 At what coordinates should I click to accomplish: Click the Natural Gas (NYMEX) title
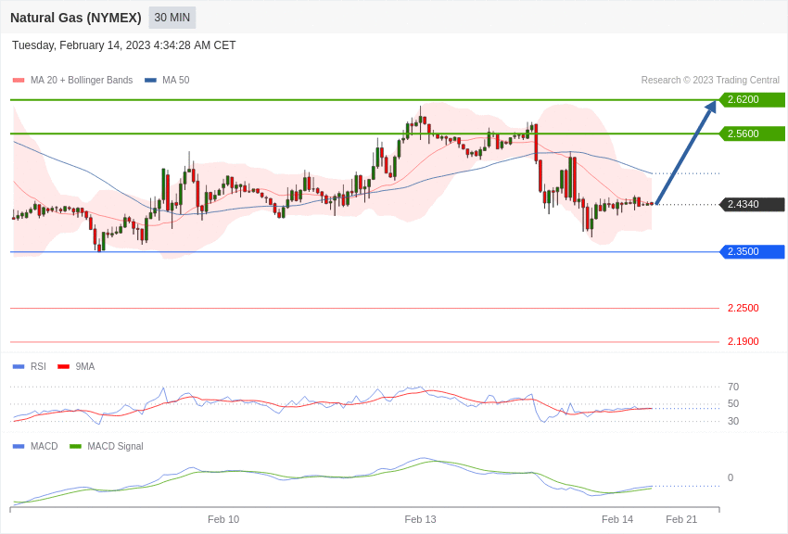pos(76,18)
